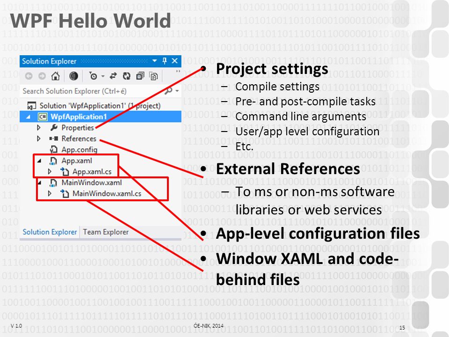Select Solution 'WpfApplication1' node
This screenshot has width=449, height=337.
click(x=100, y=106)
